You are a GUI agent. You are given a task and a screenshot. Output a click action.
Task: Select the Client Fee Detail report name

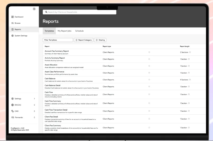pyautogui.click(x=51, y=117)
